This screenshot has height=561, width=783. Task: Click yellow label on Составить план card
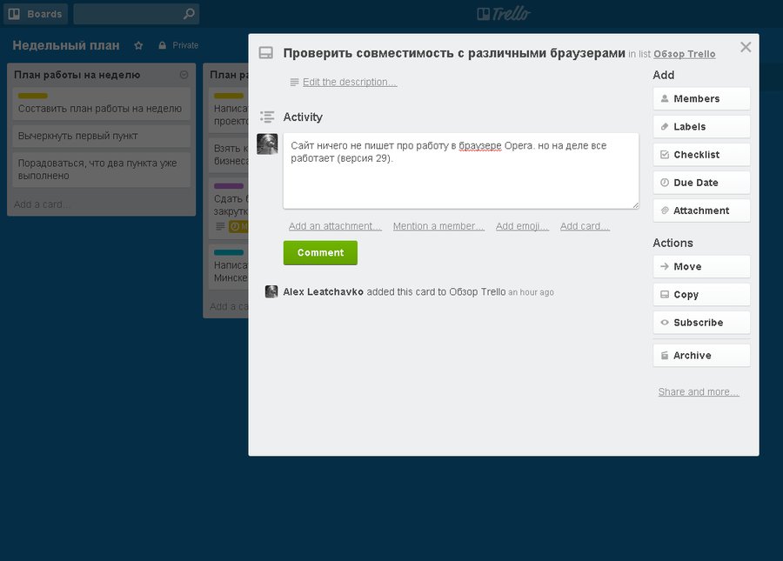pos(33,96)
